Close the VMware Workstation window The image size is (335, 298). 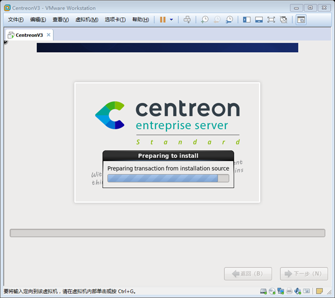324,8
